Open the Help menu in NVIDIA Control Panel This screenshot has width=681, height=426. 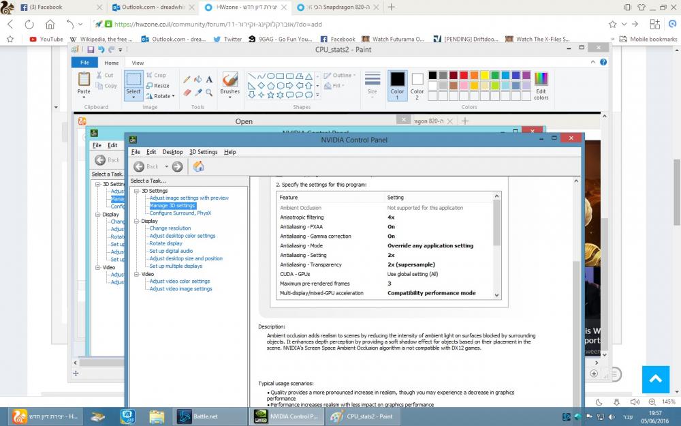[x=229, y=152]
